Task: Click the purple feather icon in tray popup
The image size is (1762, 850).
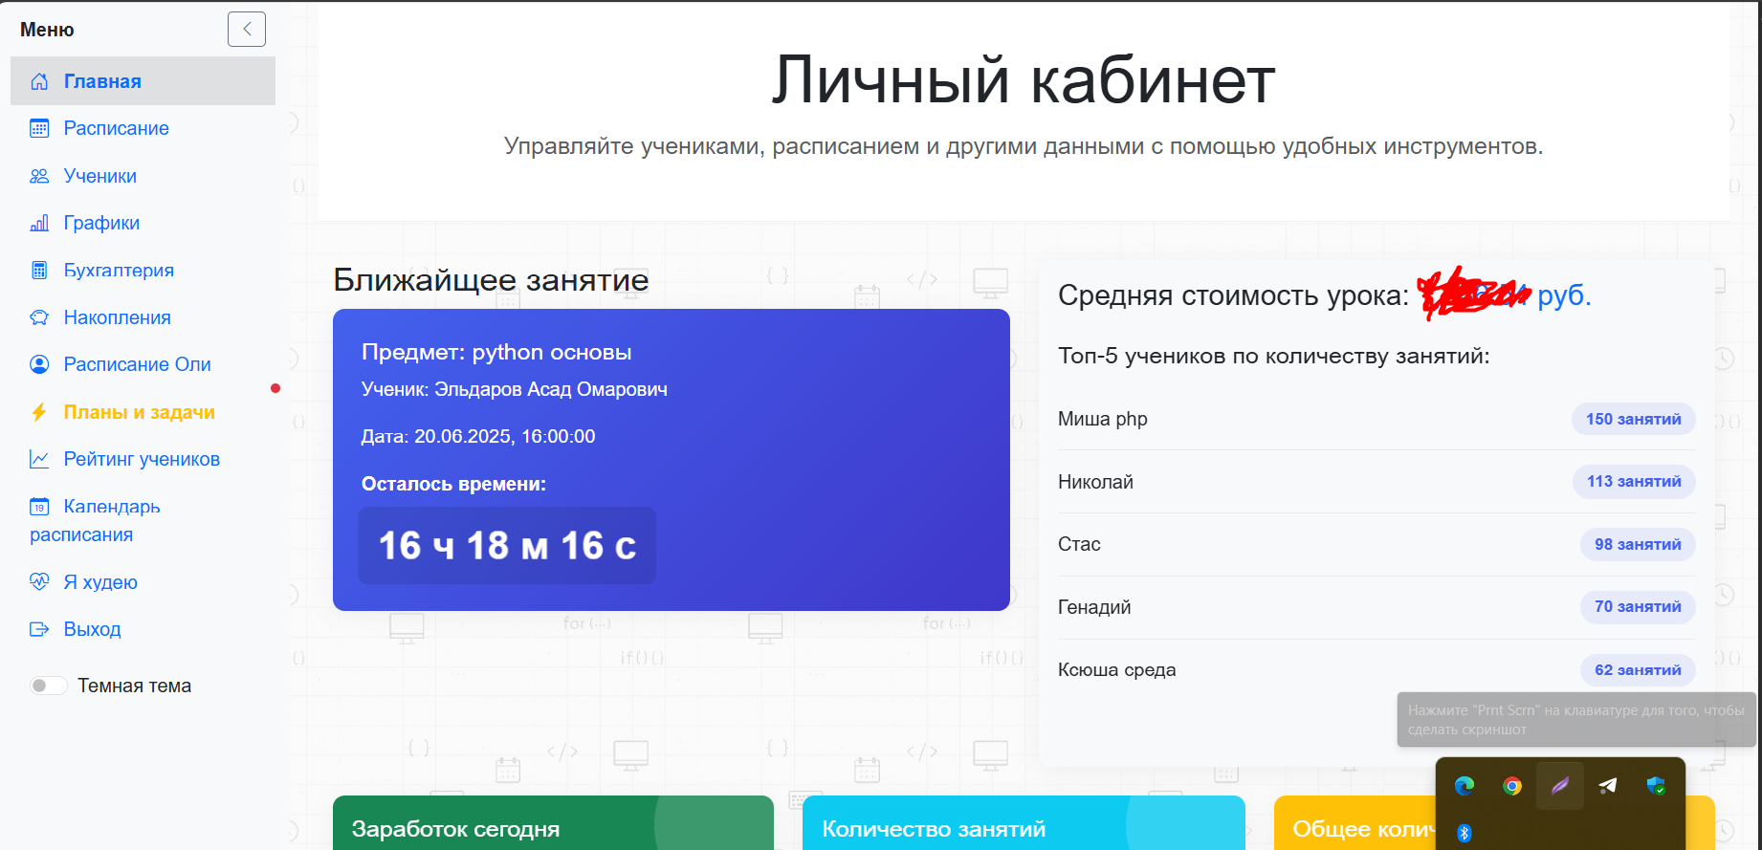Action: pos(1560,786)
